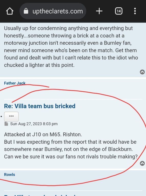Focus the uptheclarets.com address bar
Screen dimensions: 146x196
[x=53, y=11]
